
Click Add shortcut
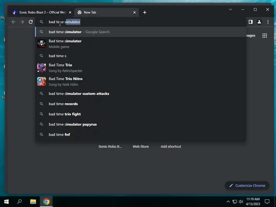pyautogui.click(x=171, y=146)
